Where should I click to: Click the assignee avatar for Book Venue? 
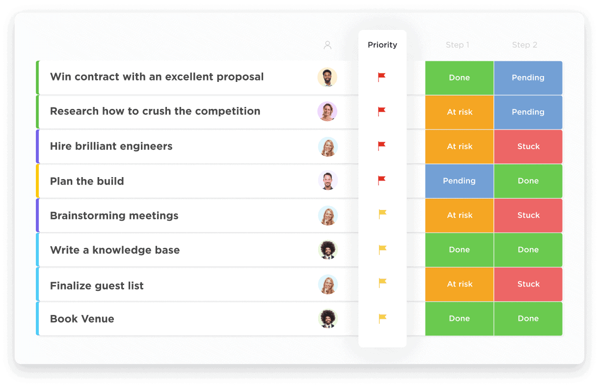point(327,318)
